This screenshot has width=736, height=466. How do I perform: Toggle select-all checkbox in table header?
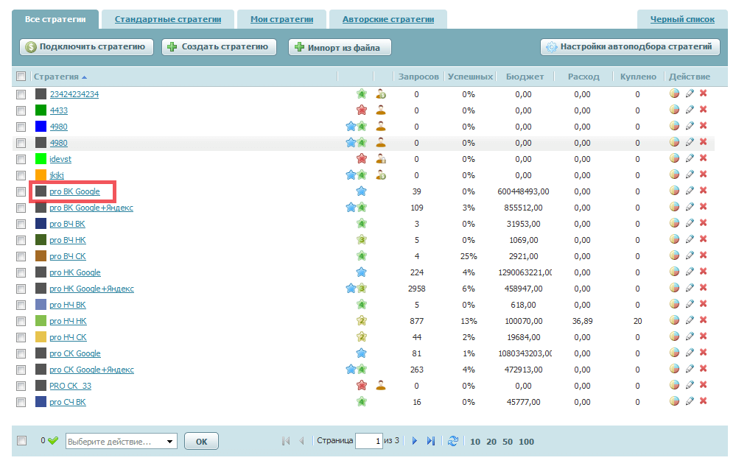[x=21, y=77]
